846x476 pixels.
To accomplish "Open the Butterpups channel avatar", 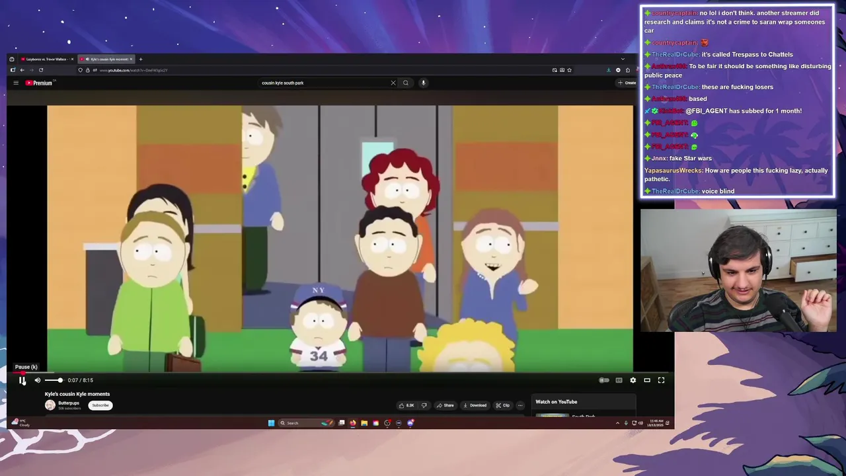I will 50,405.
